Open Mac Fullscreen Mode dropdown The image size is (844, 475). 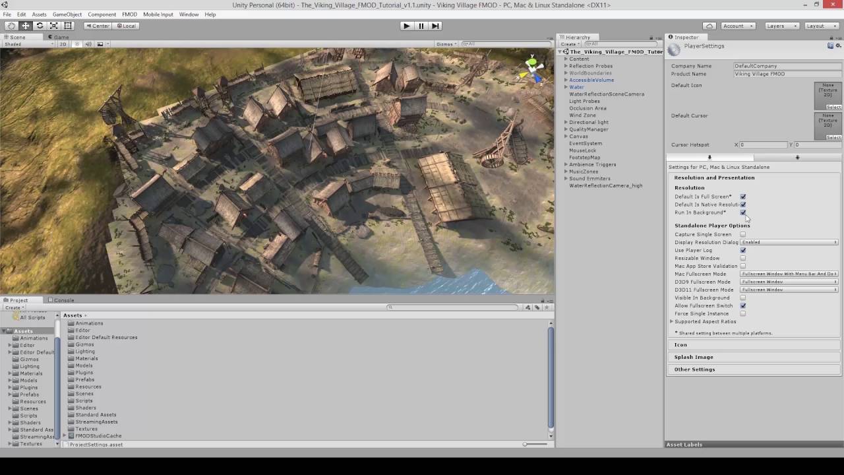(x=789, y=274)
